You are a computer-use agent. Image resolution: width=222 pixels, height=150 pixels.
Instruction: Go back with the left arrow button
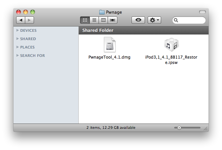[x=21, y=20]
